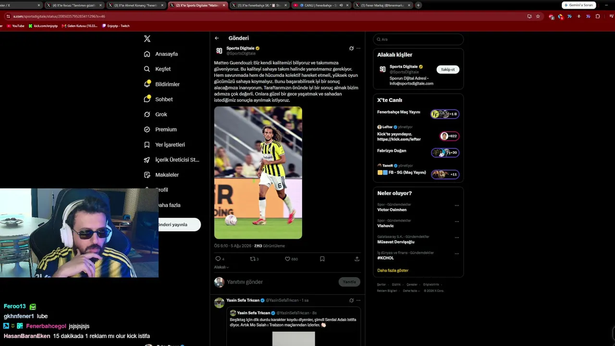Switch to X'te Ahmet Konanç tab
Image resolution: width=615 pixels, height=346 pixels.
coord(135,5)
